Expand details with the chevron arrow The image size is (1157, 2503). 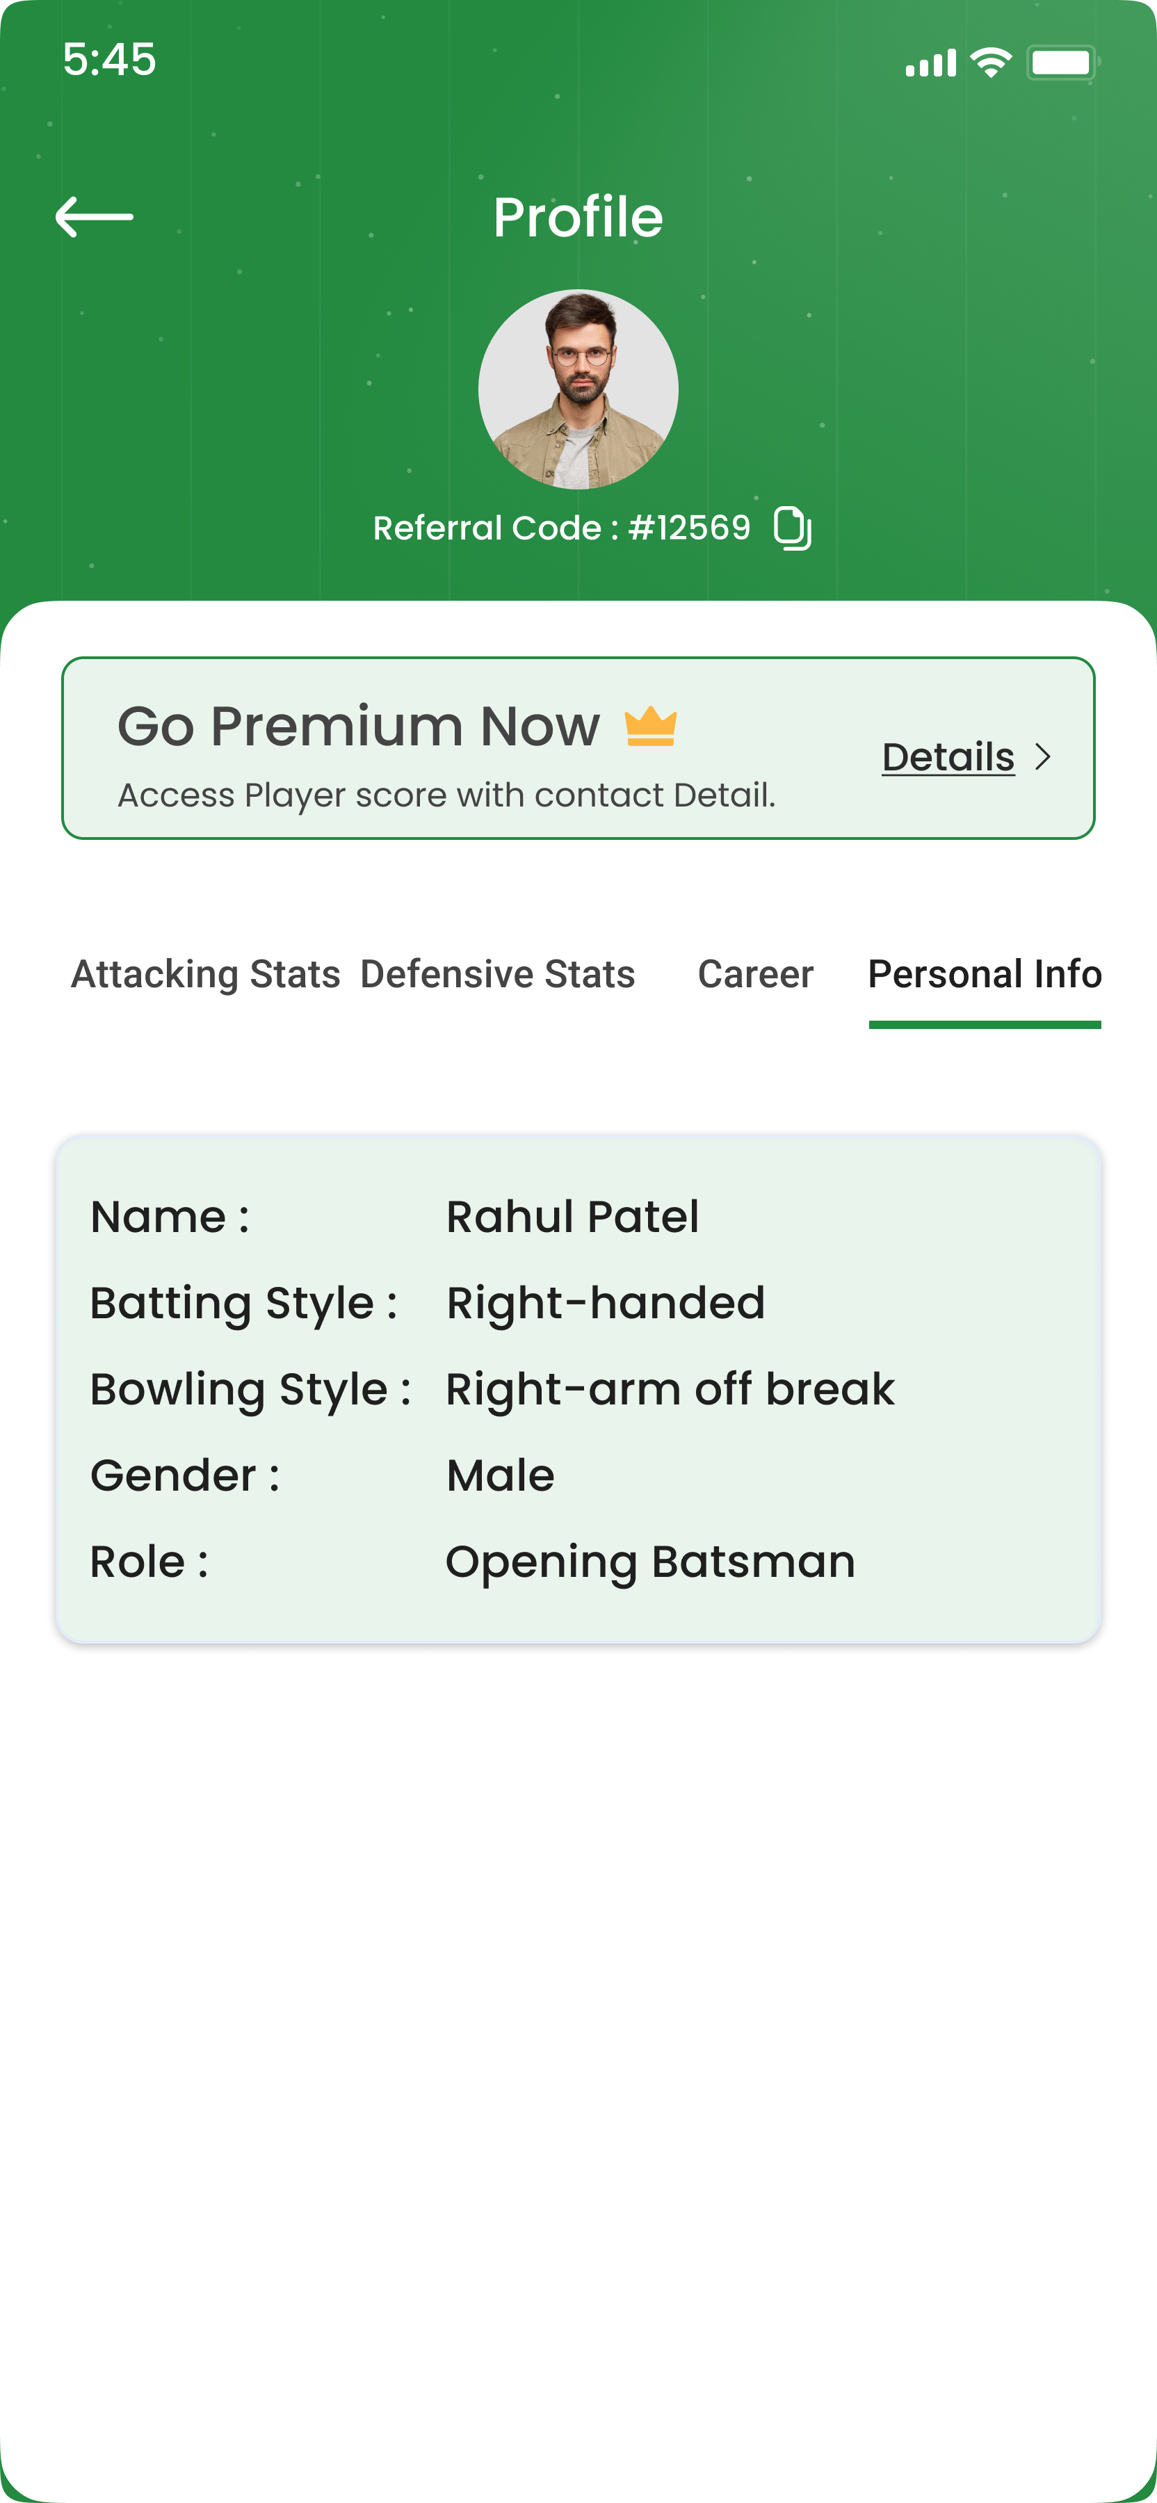[1044, 757]
